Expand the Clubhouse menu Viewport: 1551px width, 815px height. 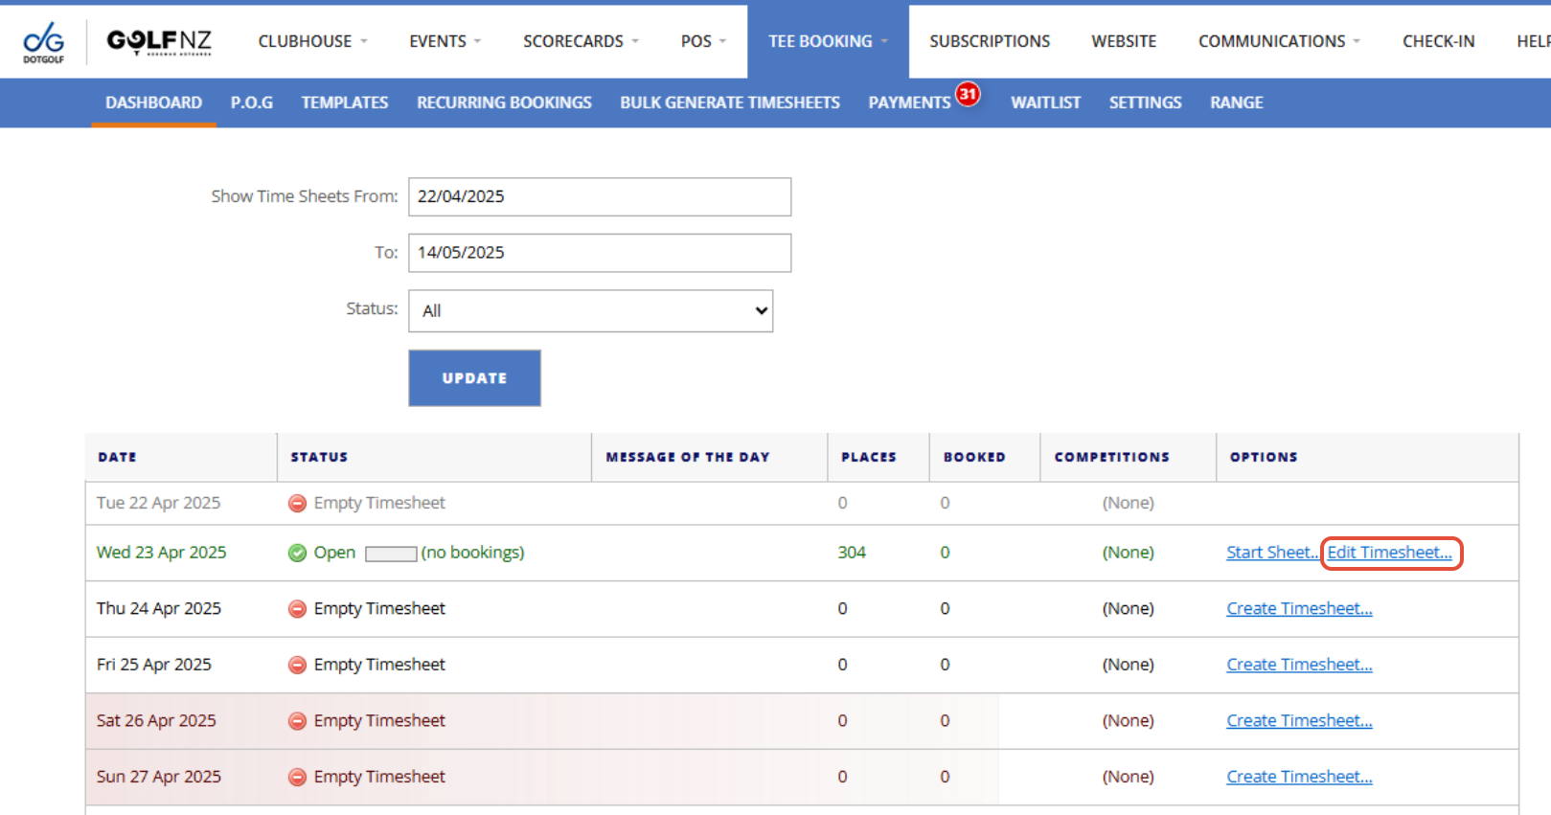(312, 41)
